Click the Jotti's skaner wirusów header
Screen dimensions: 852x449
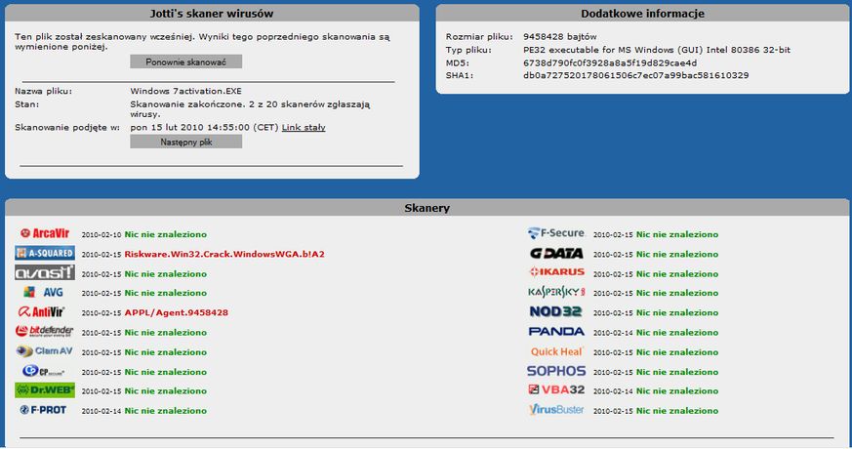tap(212, 14)
